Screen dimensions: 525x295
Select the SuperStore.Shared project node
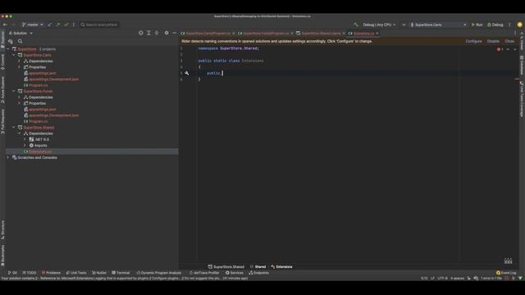point(39,128)
